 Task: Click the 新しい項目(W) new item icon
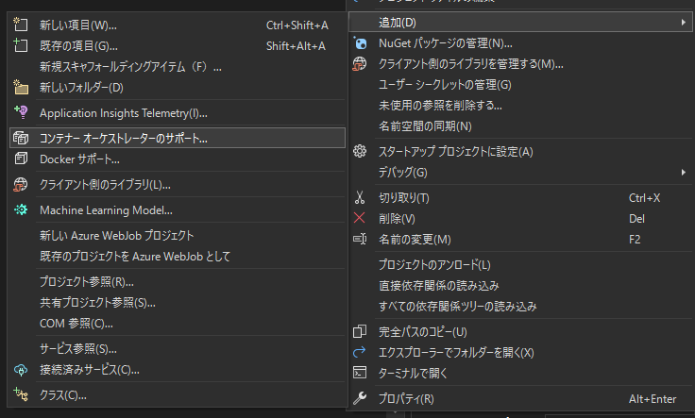pos(21,25)
